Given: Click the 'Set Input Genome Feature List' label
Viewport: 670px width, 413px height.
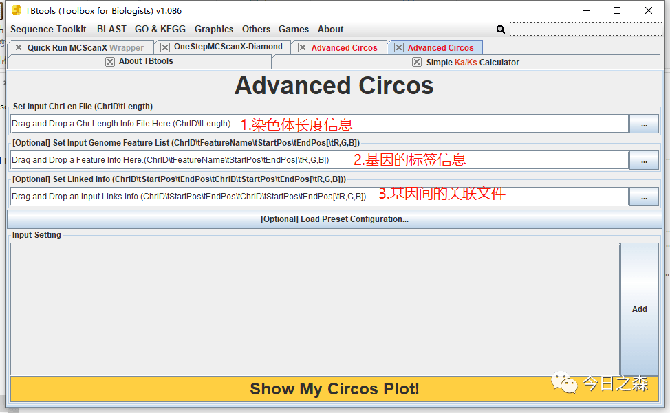Looking at the screenshot, I should 186,143.
